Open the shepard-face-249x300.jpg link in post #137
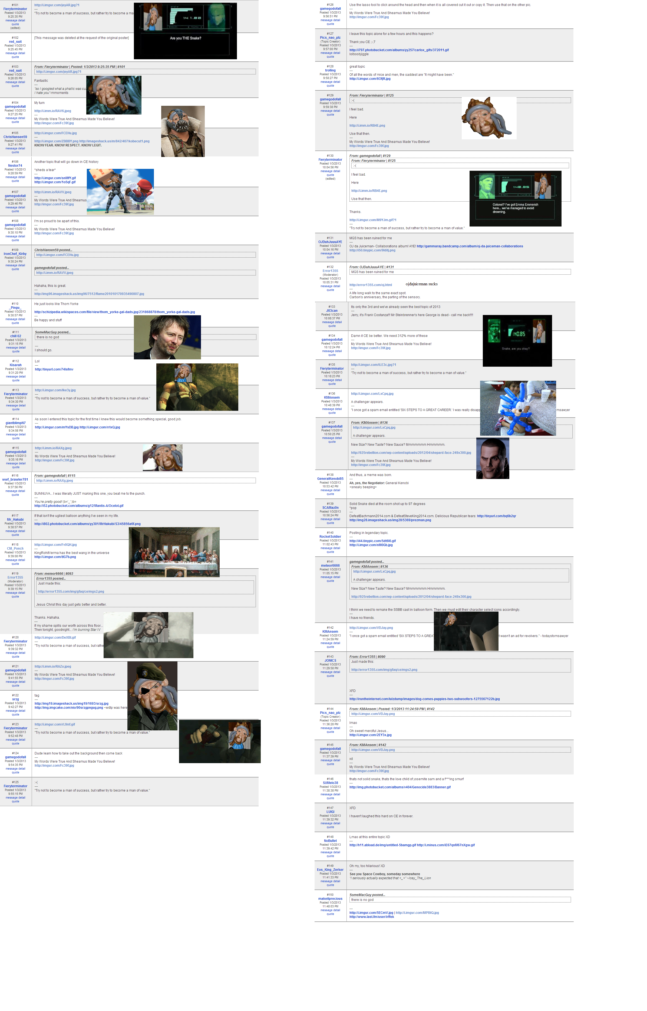Viewport: 647px width, 1011px height. point(411,453)
